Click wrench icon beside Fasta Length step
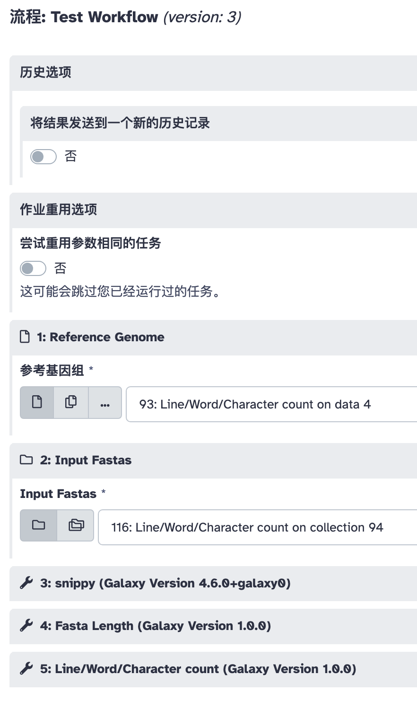417x728 pixels. point(26,626)
